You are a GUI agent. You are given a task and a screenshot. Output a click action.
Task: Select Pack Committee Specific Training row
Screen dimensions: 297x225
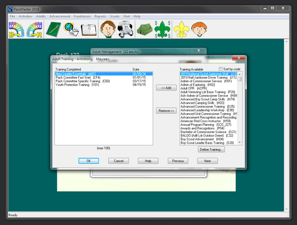coord(104,81)
